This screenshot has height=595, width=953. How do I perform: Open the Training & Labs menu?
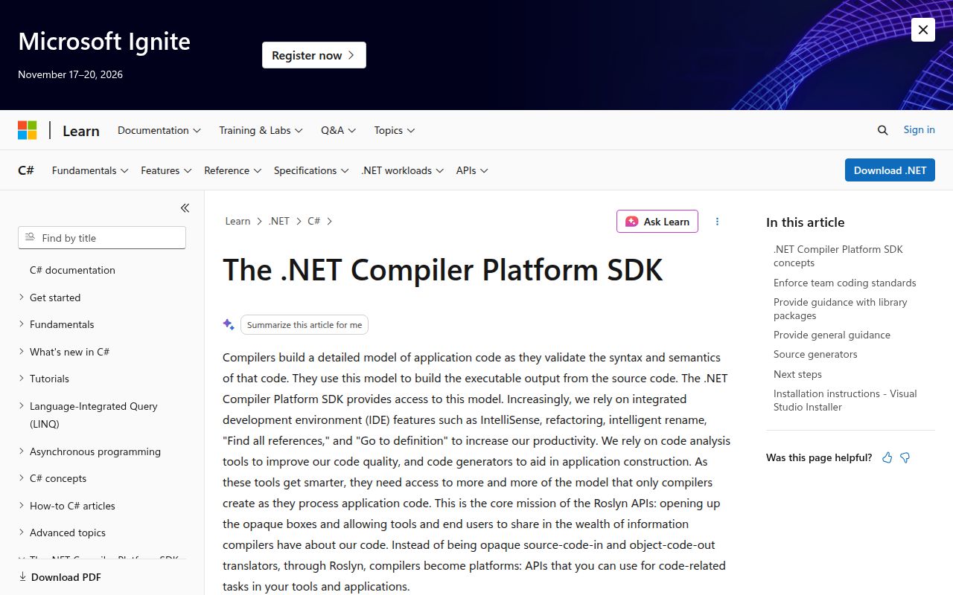[x=261, y=130]
